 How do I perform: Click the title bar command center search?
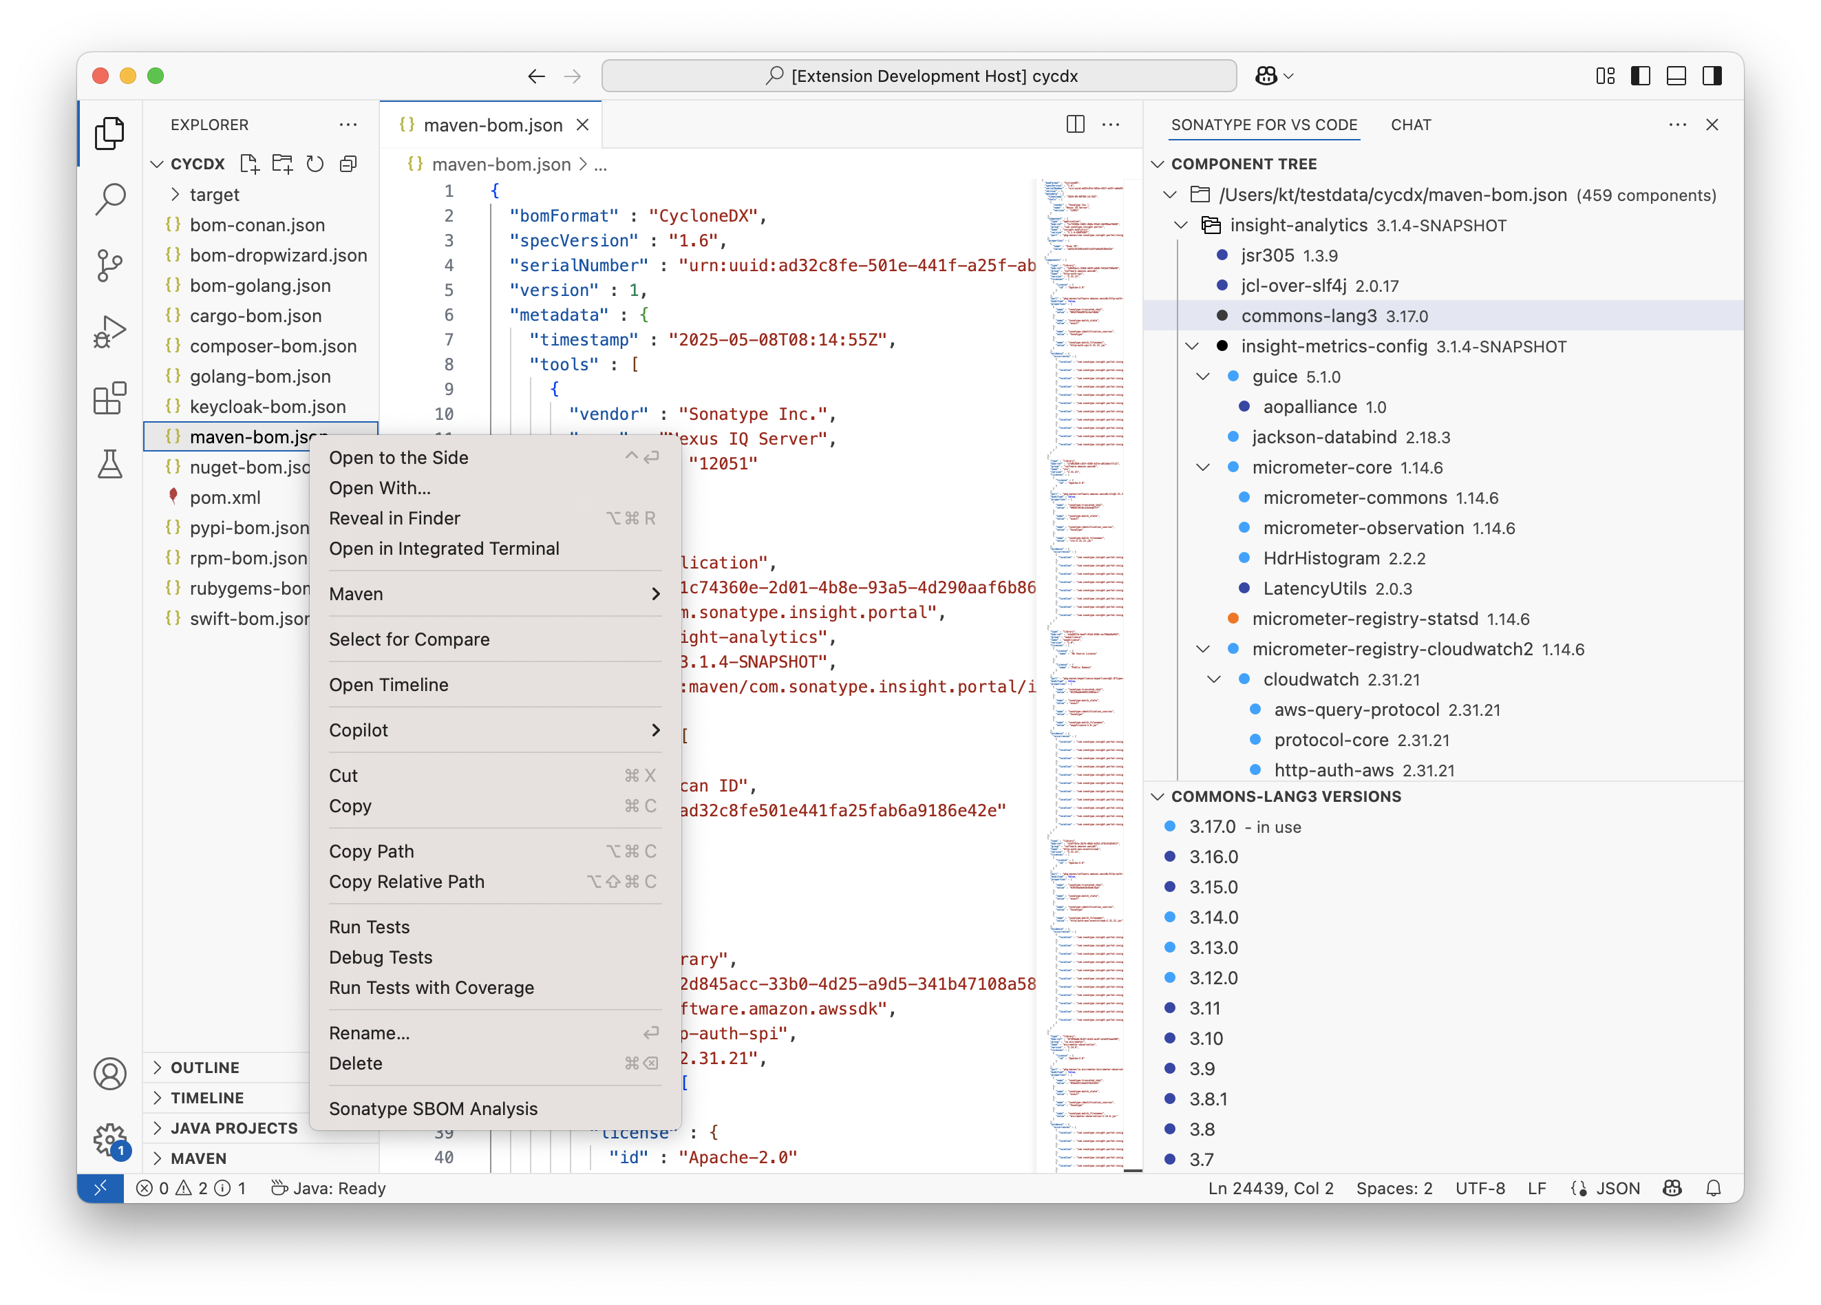[919, 76]
